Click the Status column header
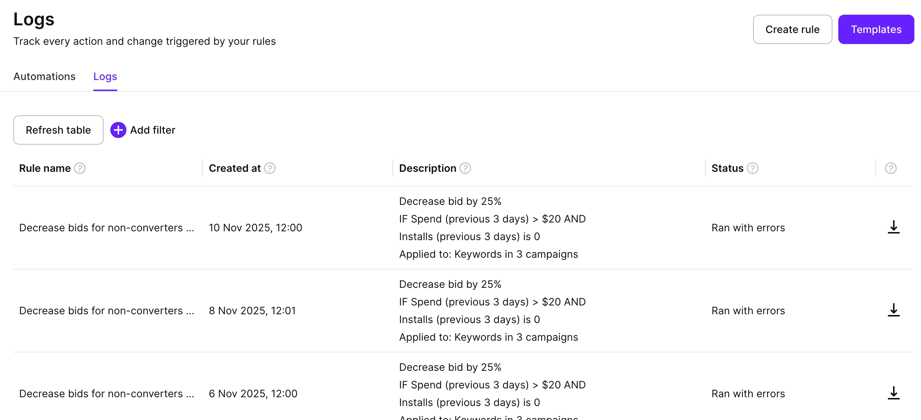This screenshot has height=420, width=921. click(x=727, y=168)
